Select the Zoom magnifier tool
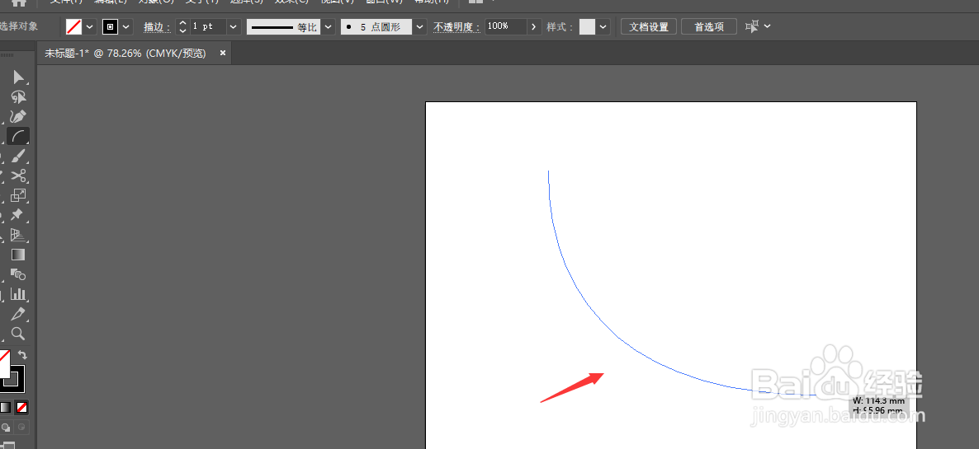The height and width of the screenshot is (449, 979). (18, 333)
